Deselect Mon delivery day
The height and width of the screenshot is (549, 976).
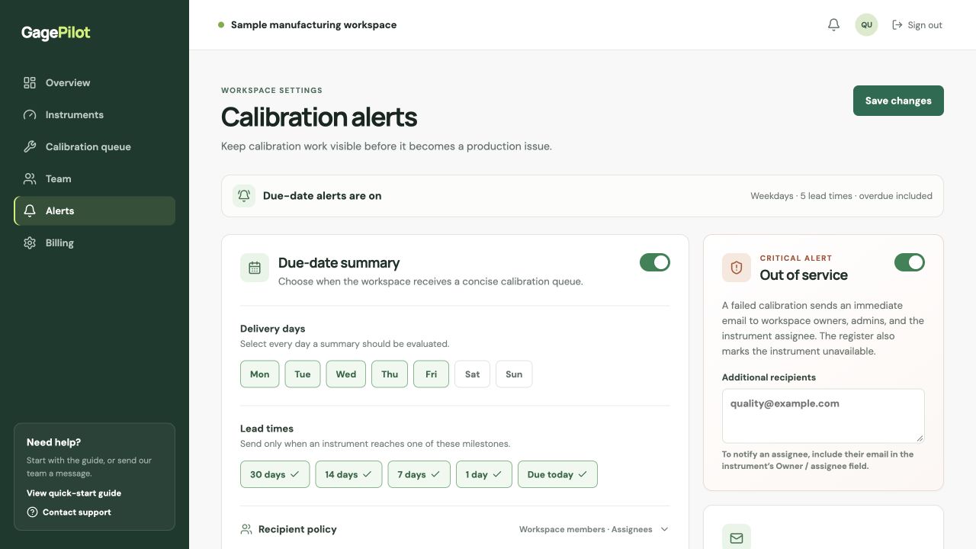tap(259, 374)
